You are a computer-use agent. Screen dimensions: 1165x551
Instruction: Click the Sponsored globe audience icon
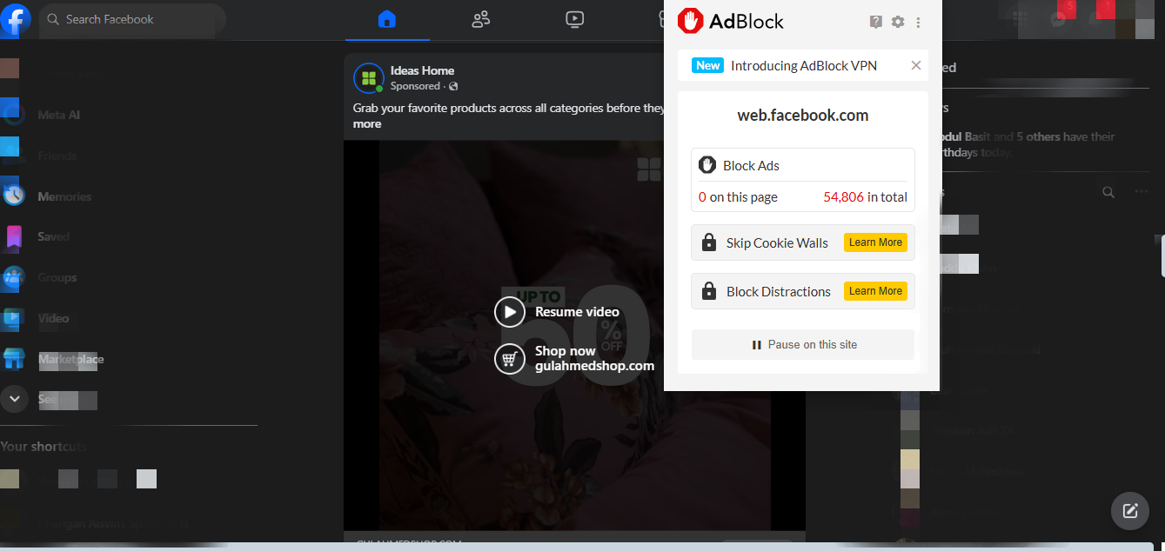click(x=453, y=87)
